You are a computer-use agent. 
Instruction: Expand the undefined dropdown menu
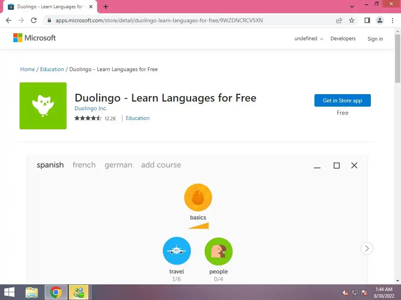(309, 39)
